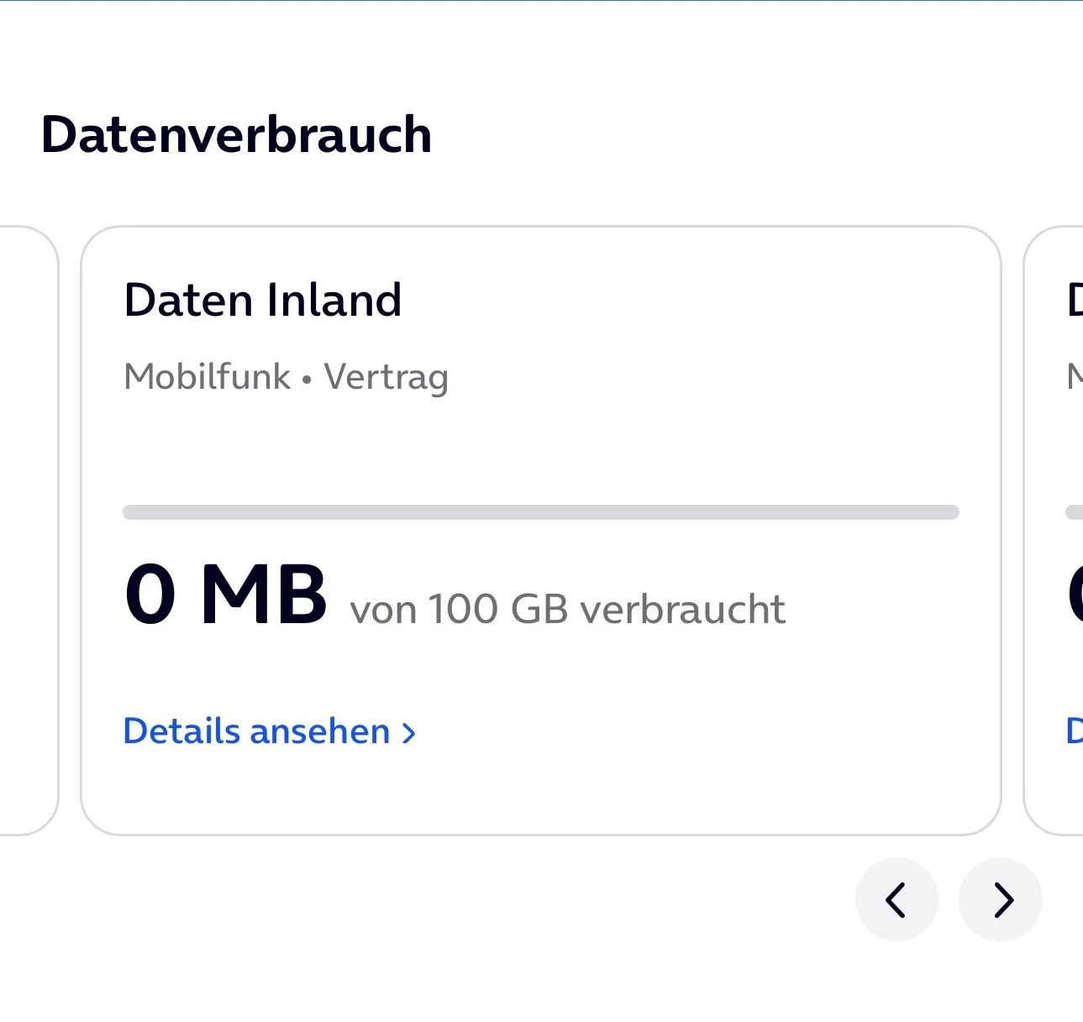Viewport: 1083px width, 1022px height.
Task: Click the previous card arrow button
Action: [x=896, y=899]
